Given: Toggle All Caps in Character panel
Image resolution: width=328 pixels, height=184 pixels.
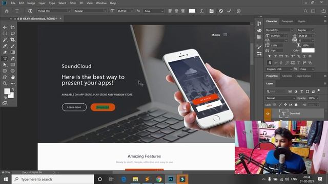Looking at the screenshot, I should (281, 56).
